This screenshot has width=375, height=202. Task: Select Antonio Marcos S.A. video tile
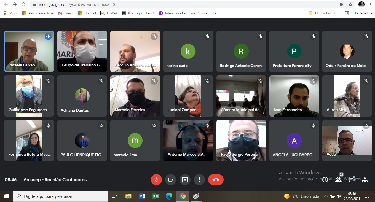point(188,141)
